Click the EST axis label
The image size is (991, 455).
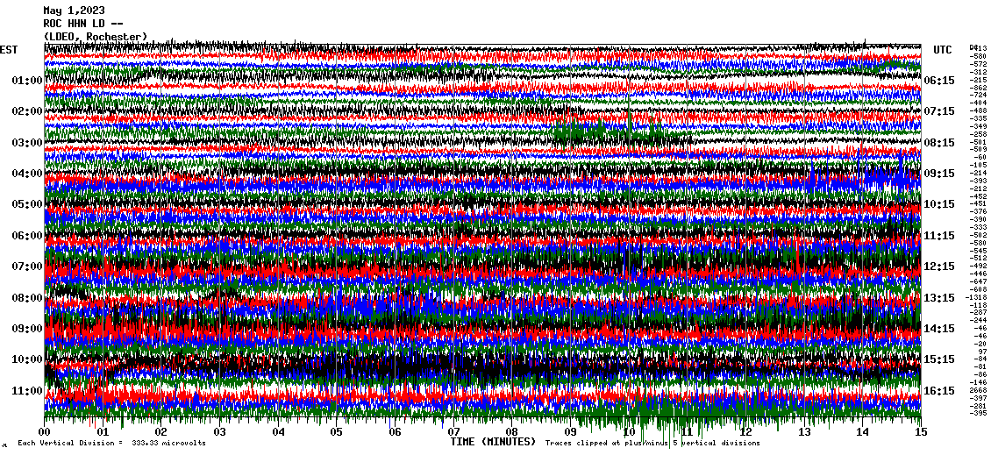pos(9,50)
